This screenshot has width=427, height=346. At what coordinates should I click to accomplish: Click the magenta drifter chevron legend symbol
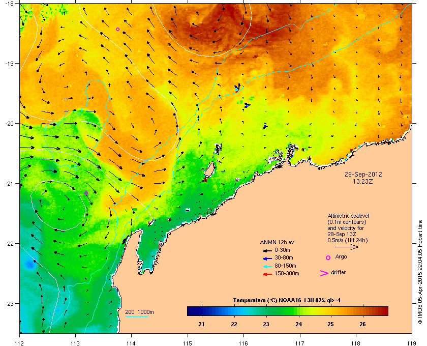324,273
